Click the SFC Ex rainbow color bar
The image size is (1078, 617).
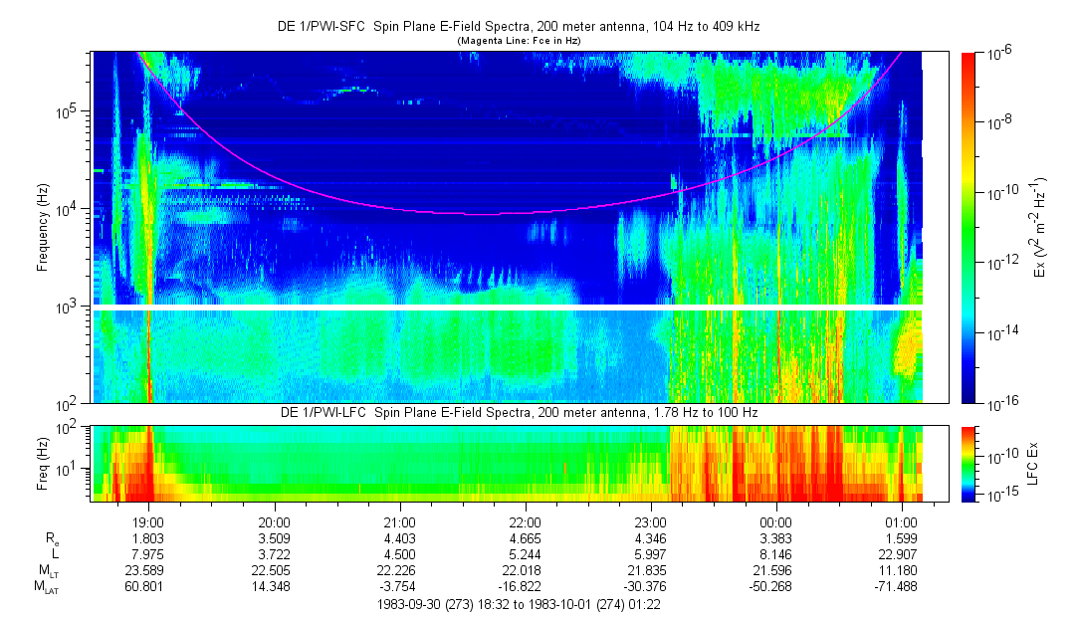point(968,228)
